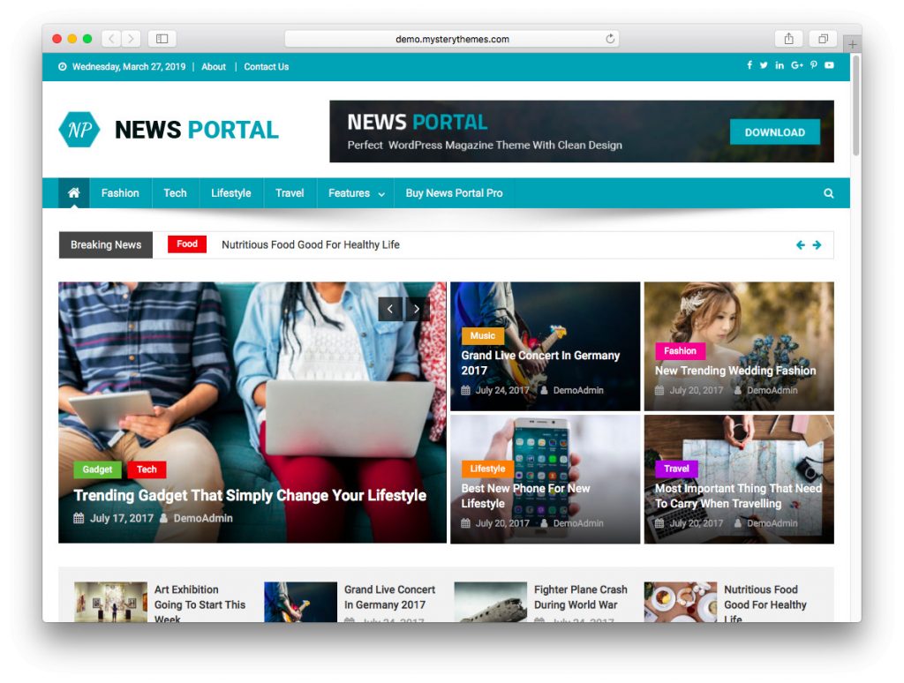Click the purple Travel category tag
This screenshot has height=683, width=904.
pos(677,469)
